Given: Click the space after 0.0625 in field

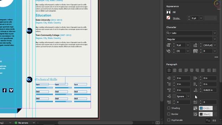Looking at the screenshot, I should click(x=210, y=90).
